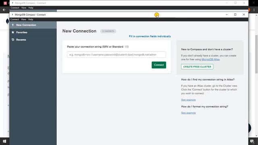Open the Windows Start button
Screen dimensions: 258x145
tap(4, 141)
